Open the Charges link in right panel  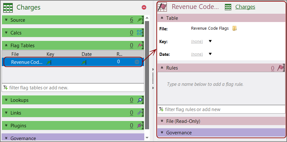pos(245,7)
